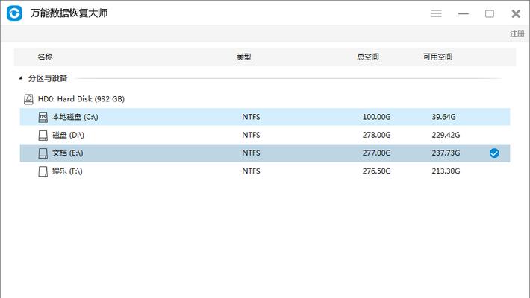The width and height of the screenshot is (530, 298).
Task: Click NTFS type in E:\ row
Action: 251,153
